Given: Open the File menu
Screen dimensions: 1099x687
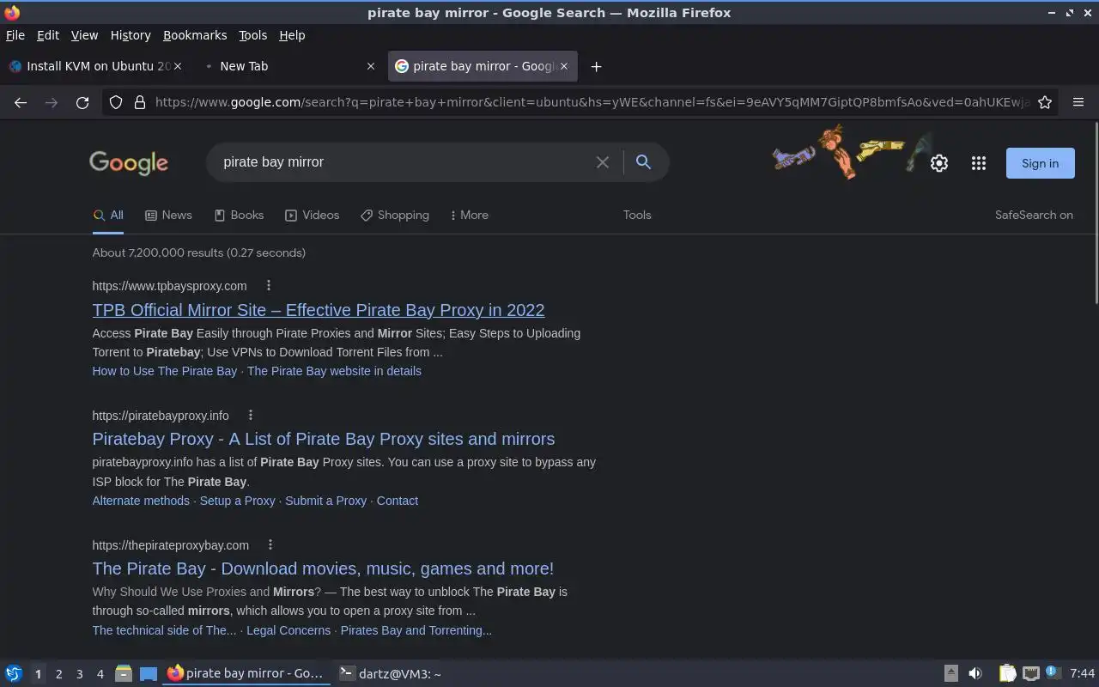Looking at the screenshot, I should pyautogui.click(x=15, y=35).
